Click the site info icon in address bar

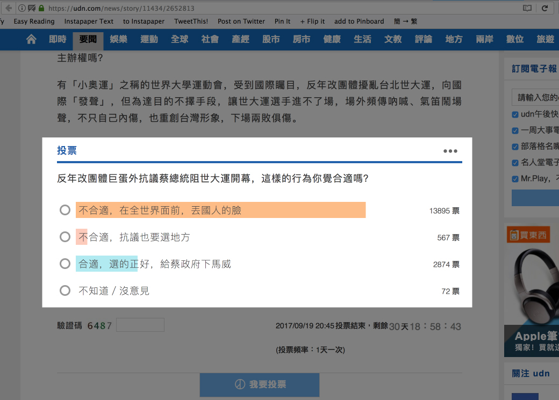click(21, 9)
